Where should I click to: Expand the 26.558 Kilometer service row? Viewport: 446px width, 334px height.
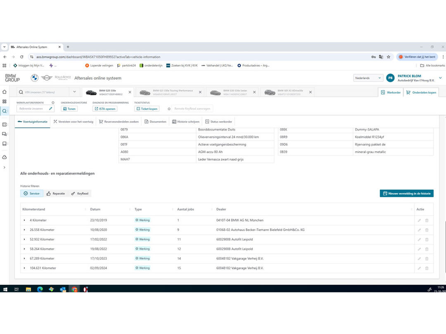click(x=24, y=230)
